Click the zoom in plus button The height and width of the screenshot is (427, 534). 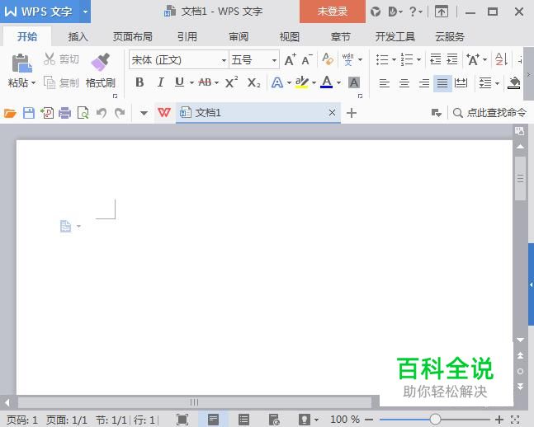tap(499, 420)
